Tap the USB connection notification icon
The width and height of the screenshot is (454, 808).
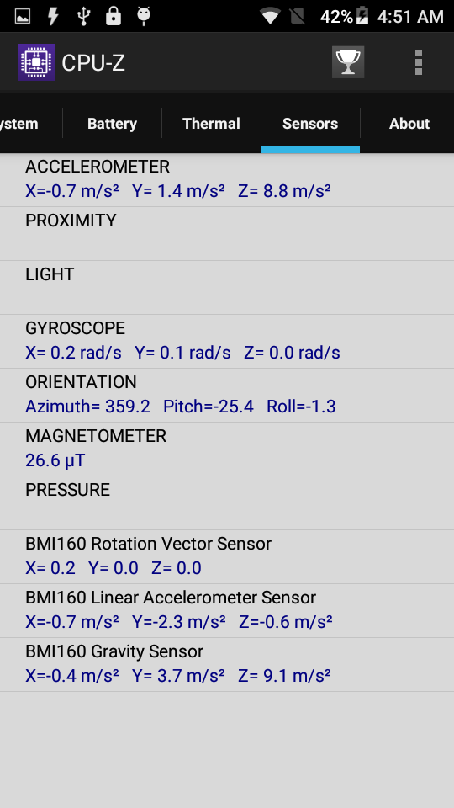pos(83,16)
